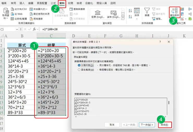The height and width of the screenshot is (132, 193).
Task: Click the 資料剖析 Text to Columns icon
Action: (x=174, y=12)
